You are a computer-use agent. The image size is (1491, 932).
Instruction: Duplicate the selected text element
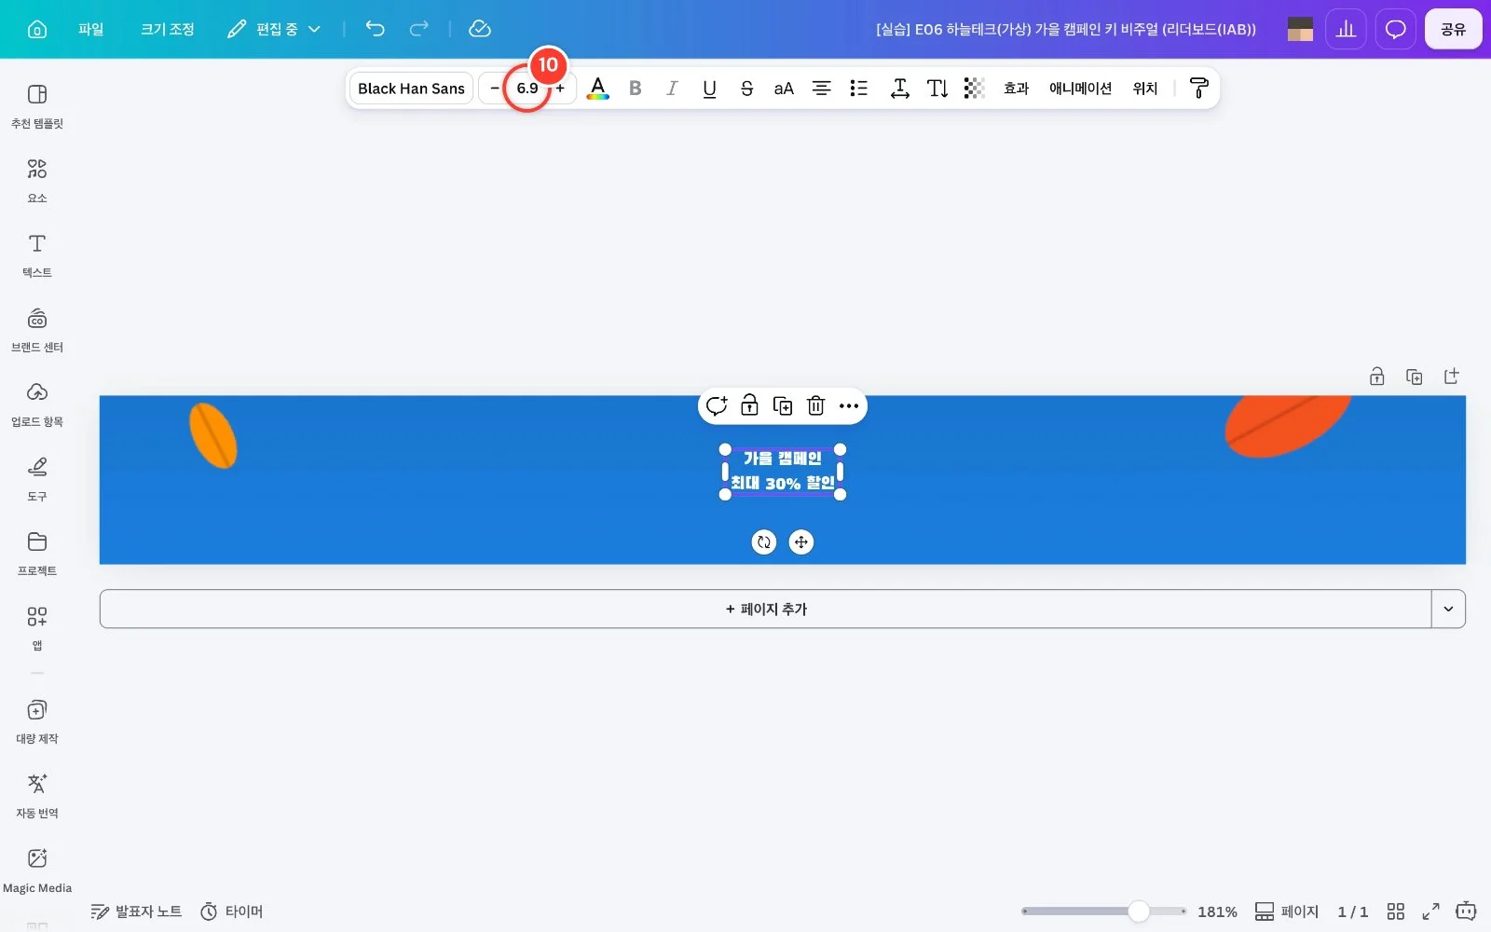click(x=783, y=405)
